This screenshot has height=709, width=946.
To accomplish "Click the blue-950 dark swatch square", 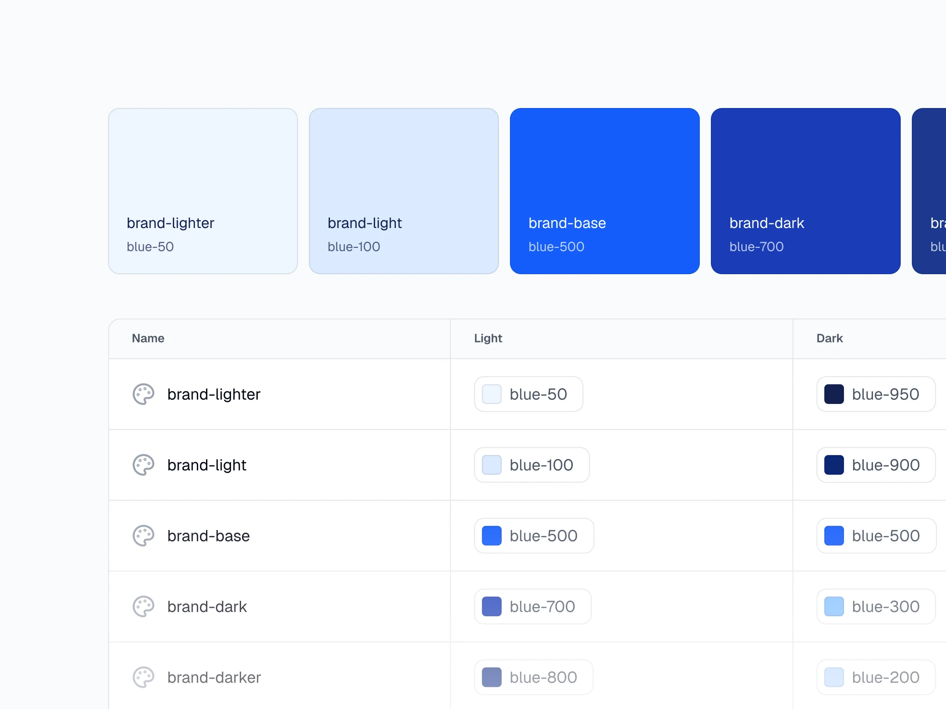I will 834,394.
